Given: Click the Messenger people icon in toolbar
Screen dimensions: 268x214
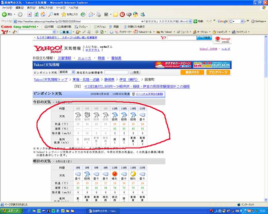Looking at the screenshot, I should [x=142, y=14].
